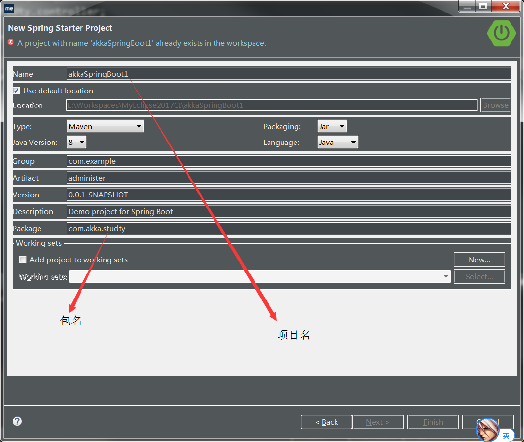Image resolution: width=524 pixels, height=442 pixels.
Task: Click the MyEclipse 'me' title bar icon
Action: [x=9, y=8]
